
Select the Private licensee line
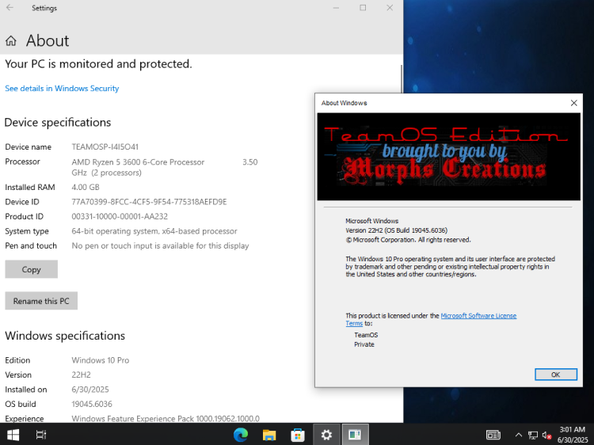[x=364, y=344]
